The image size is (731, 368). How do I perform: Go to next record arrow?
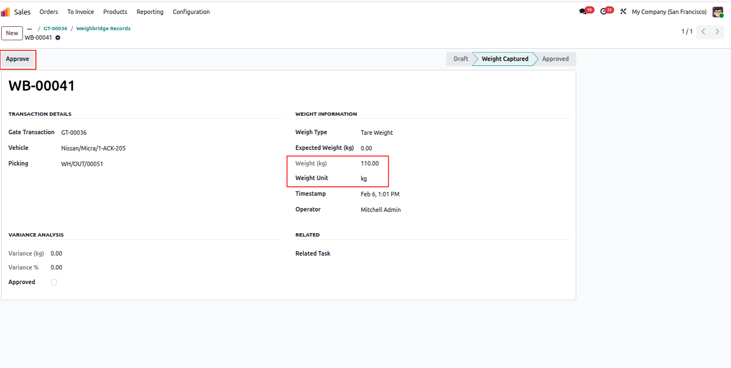coord(718,32)
